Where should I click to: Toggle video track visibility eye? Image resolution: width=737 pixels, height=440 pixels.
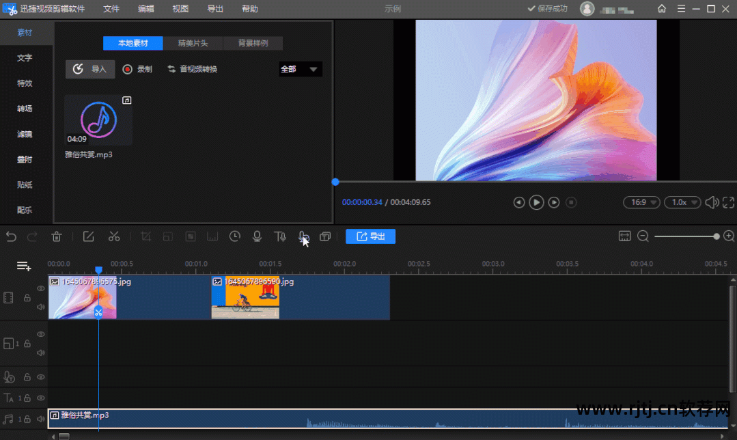pos(41,289)
